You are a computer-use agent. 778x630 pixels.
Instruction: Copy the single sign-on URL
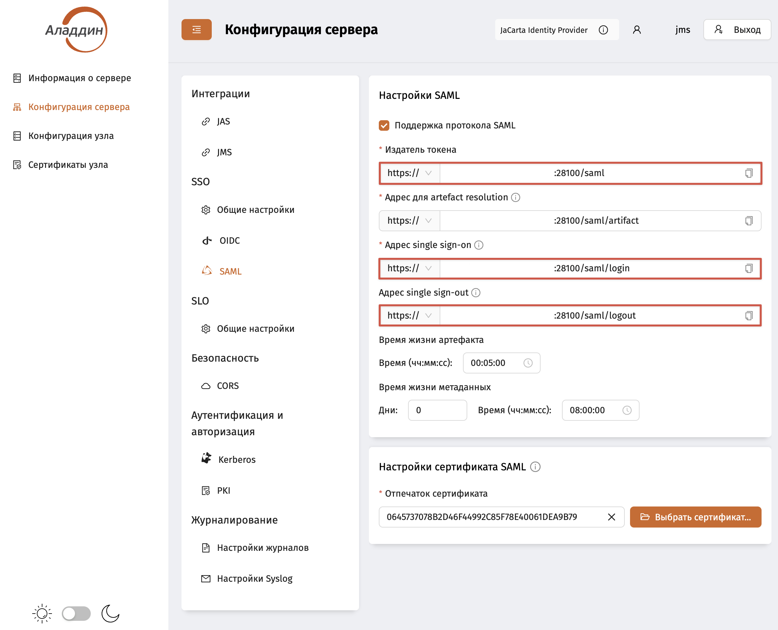click(749, 268)
